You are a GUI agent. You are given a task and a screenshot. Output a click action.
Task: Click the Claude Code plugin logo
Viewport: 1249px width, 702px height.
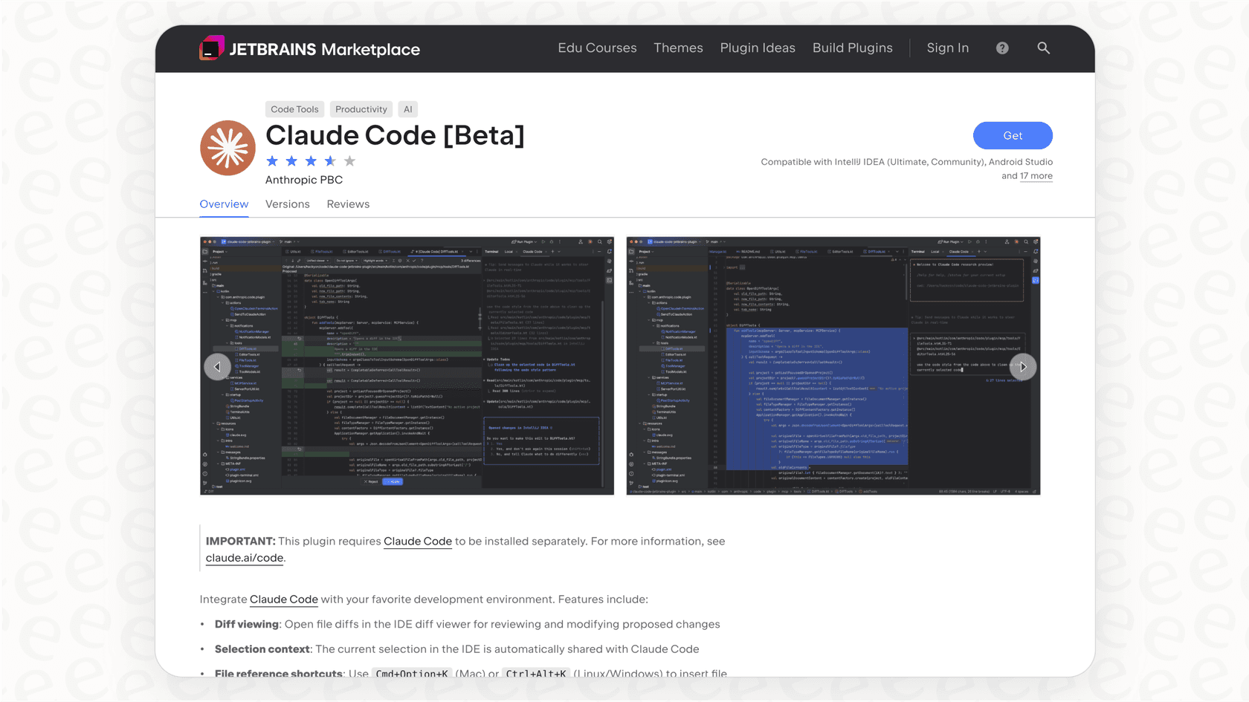227,148
